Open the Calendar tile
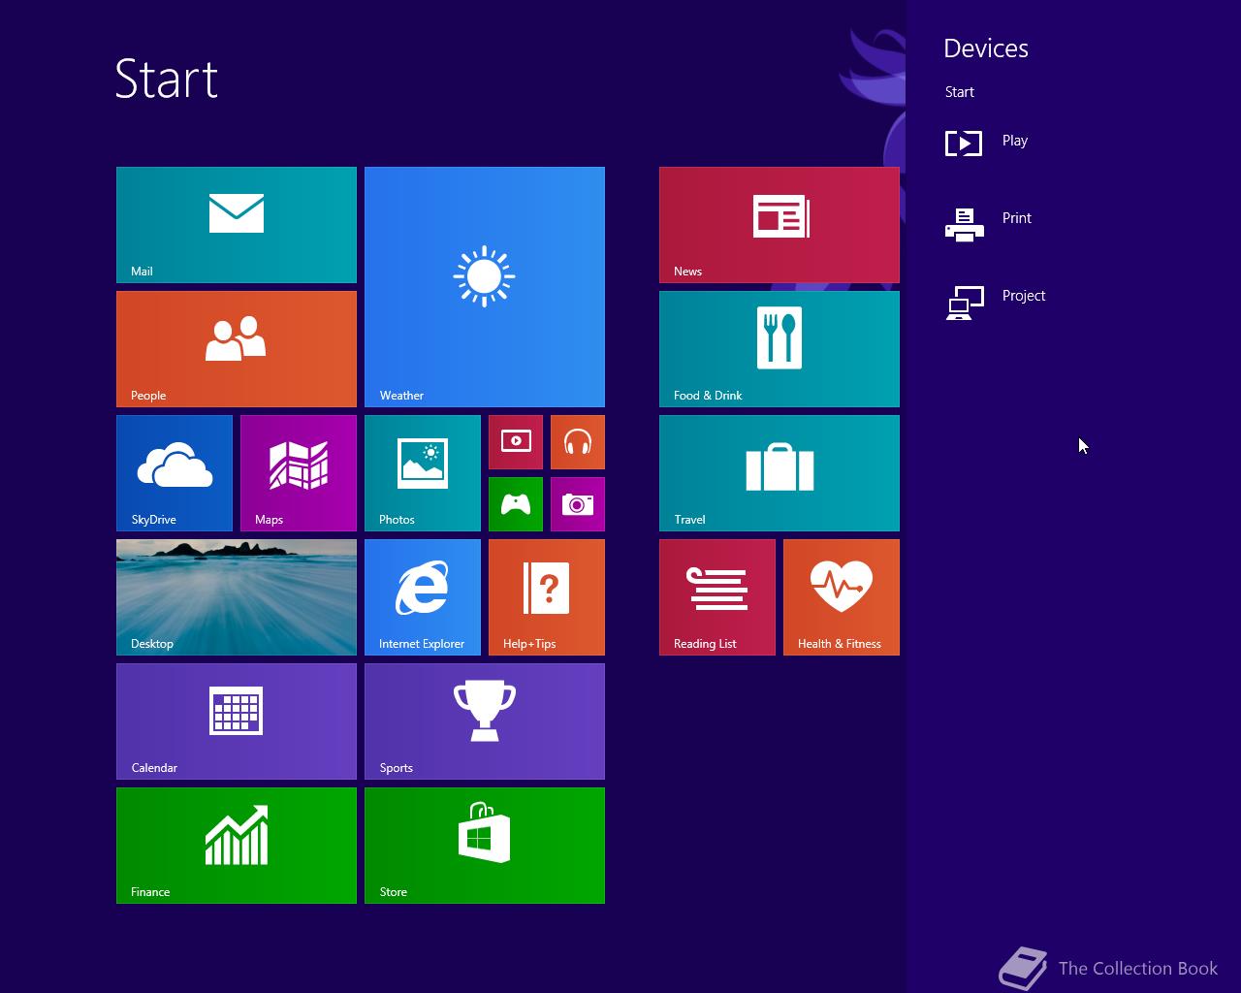1241x993 pixels. 237,721
